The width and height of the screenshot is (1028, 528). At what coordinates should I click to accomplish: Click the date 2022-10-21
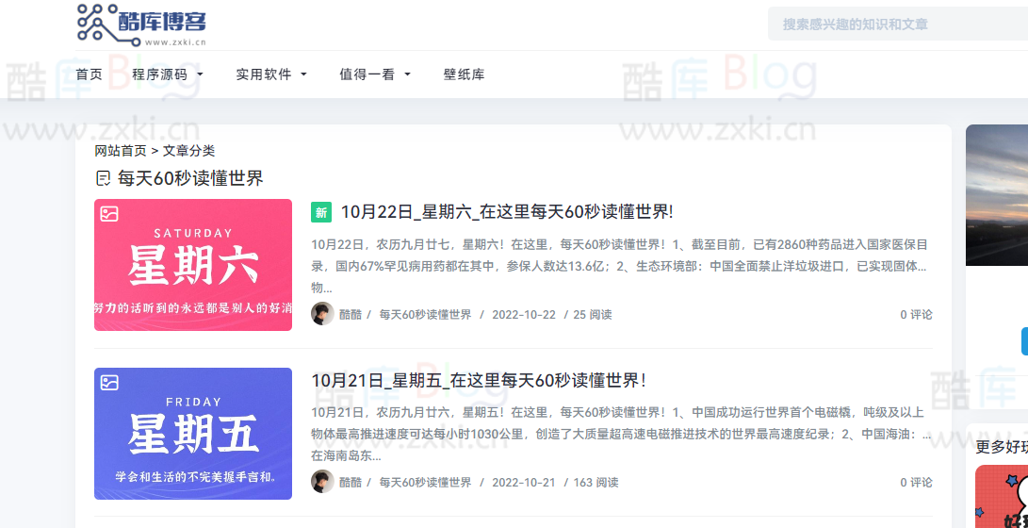tap(524, 483)
